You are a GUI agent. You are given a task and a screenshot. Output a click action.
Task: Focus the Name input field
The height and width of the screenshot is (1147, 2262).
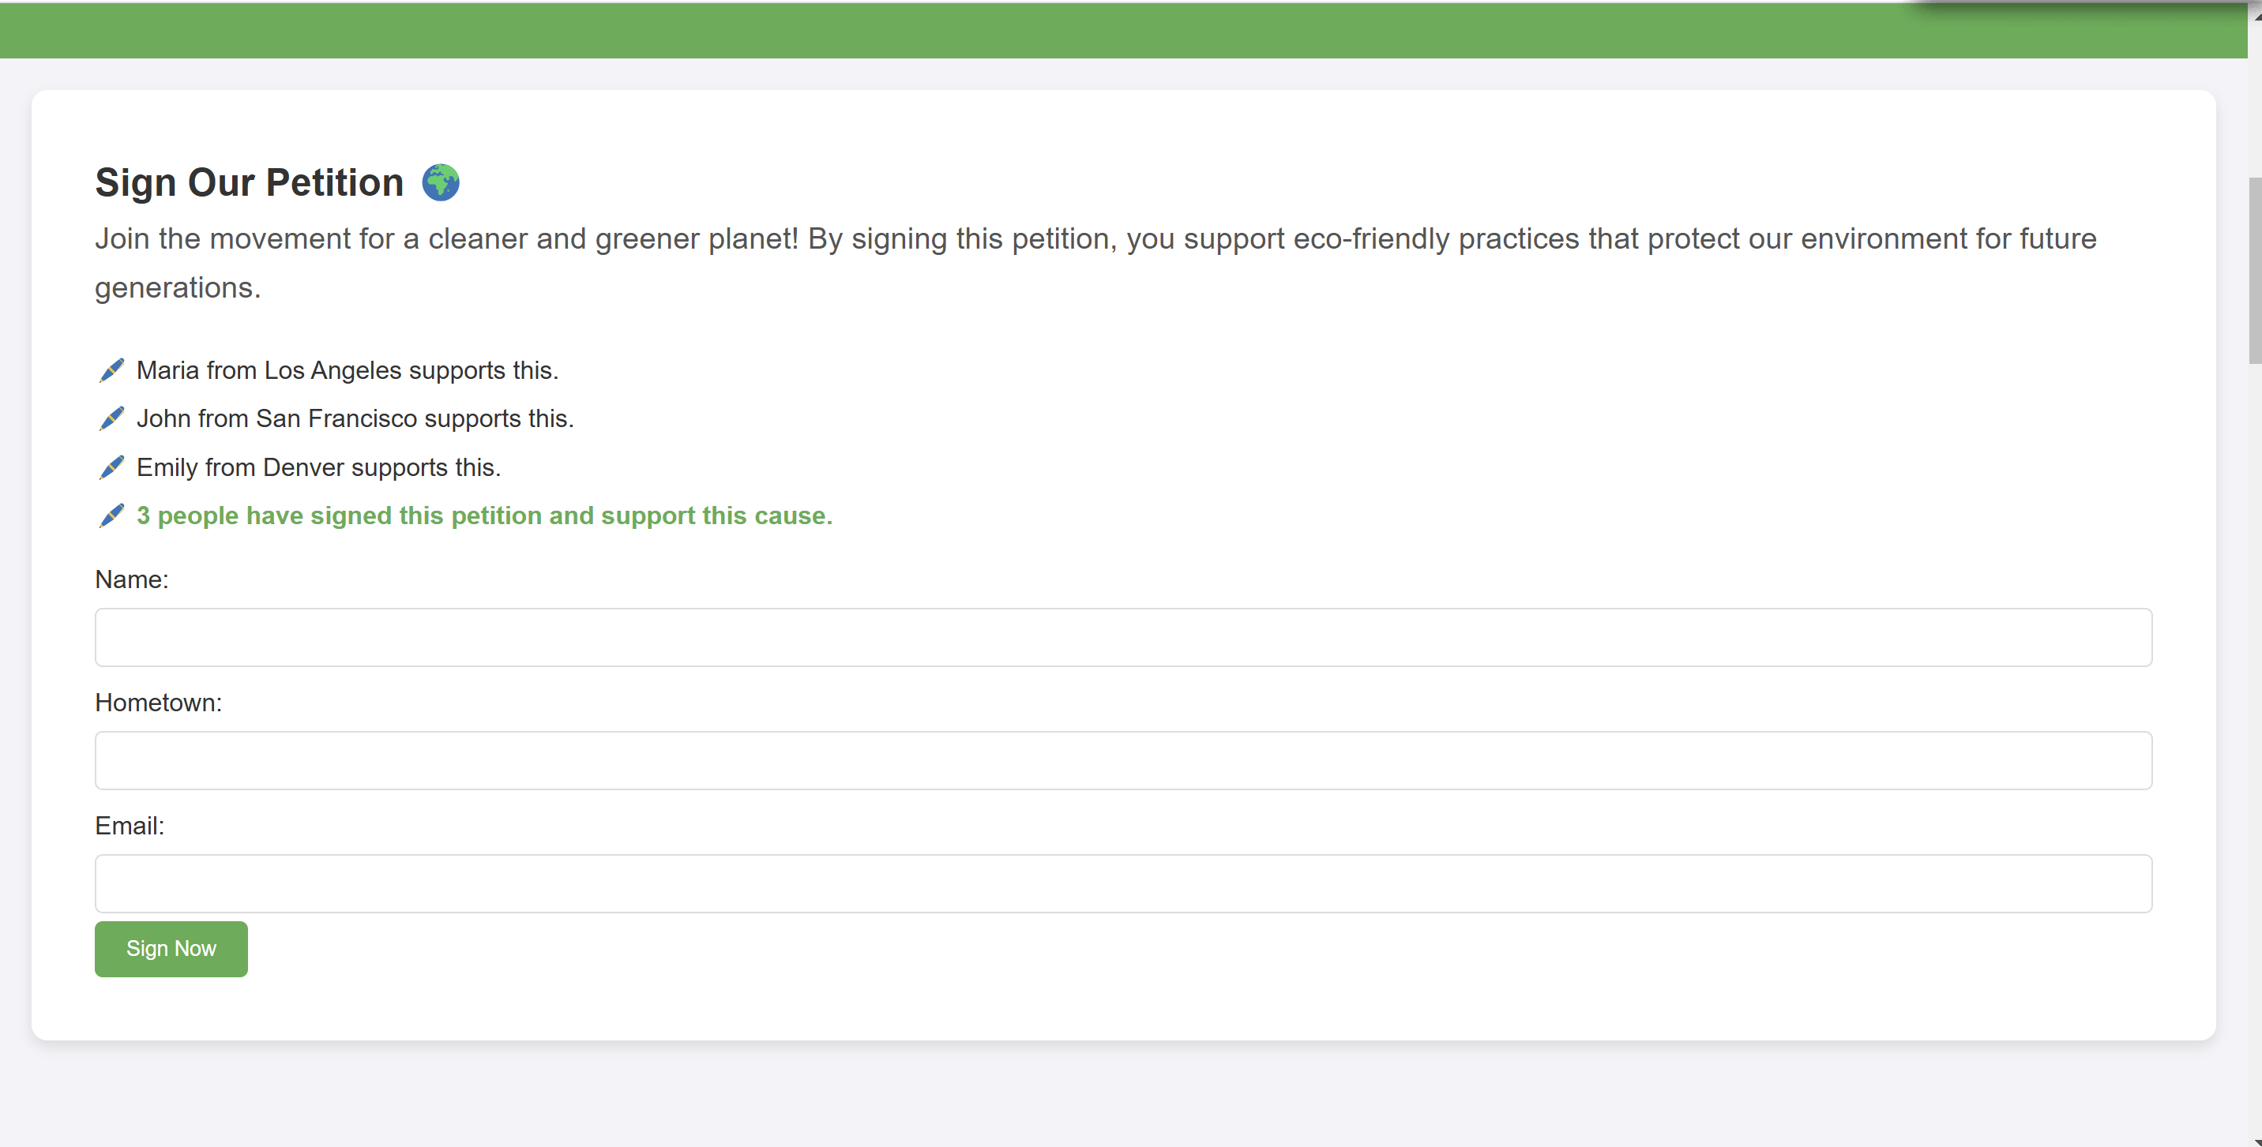click(x=1123, y=637)
